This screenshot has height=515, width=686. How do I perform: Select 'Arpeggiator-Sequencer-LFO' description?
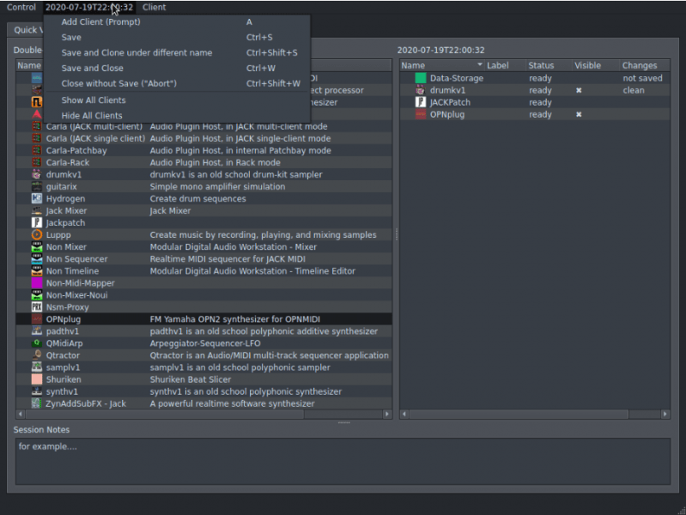[x=204, y=343]
